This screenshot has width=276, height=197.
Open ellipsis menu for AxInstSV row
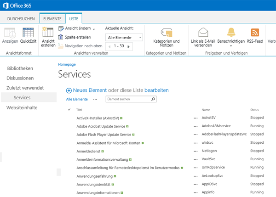tap(195, 118)
